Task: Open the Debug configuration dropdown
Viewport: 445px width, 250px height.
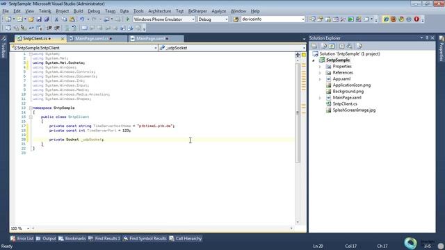Action: (226, 19)
